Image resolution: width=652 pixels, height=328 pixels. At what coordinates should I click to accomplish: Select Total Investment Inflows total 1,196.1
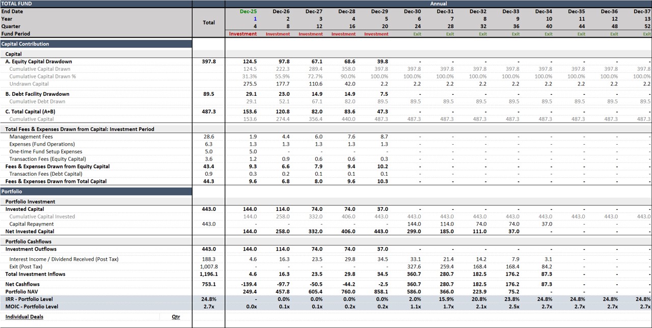(x=209, y=274)
